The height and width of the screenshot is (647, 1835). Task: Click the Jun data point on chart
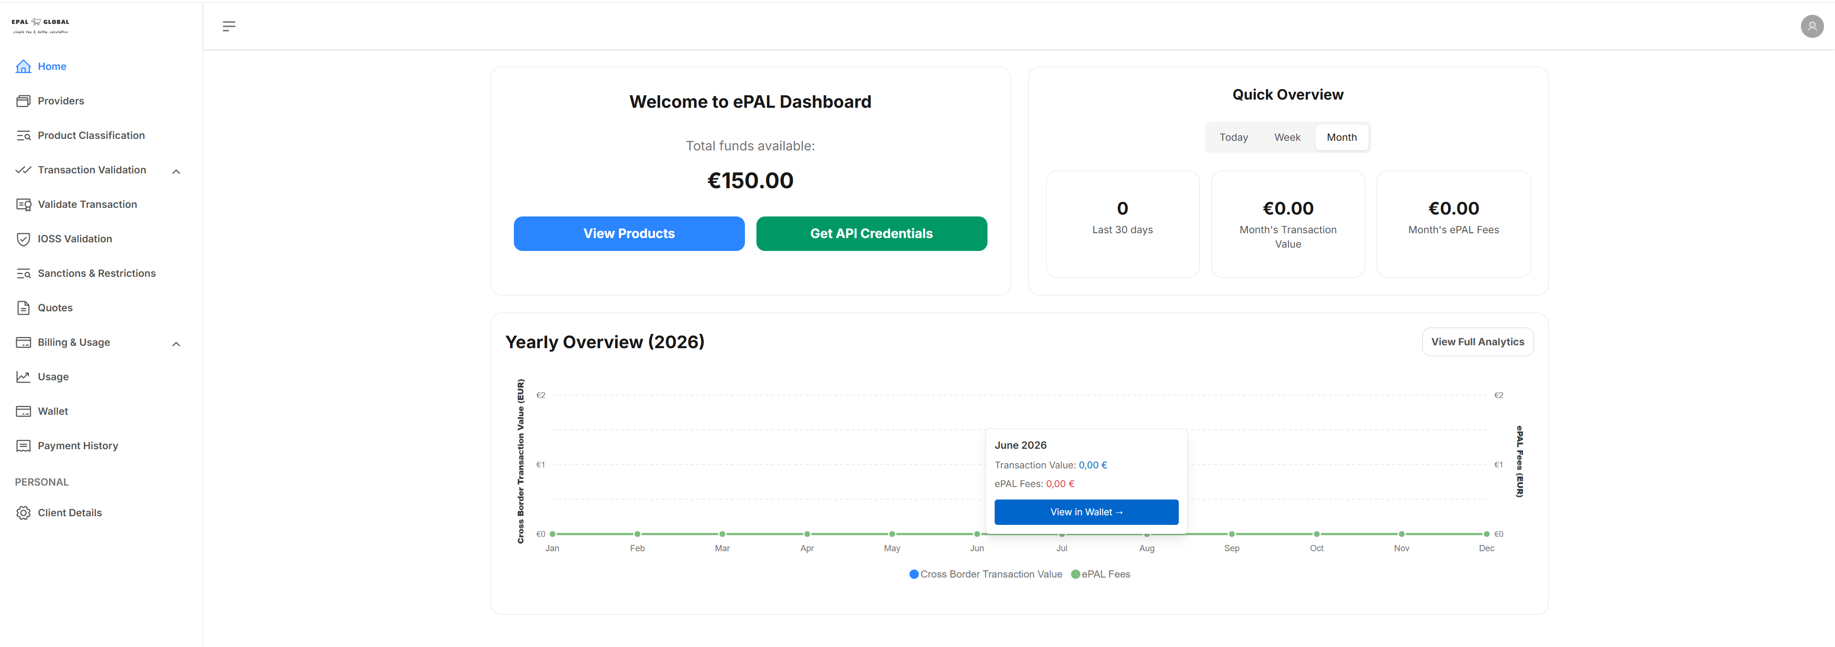976,534
